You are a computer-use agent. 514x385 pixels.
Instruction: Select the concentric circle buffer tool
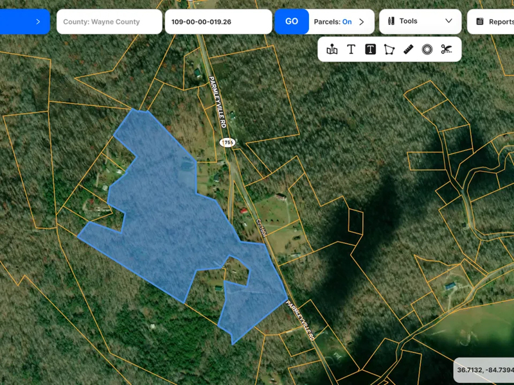[x=427, y=49]
